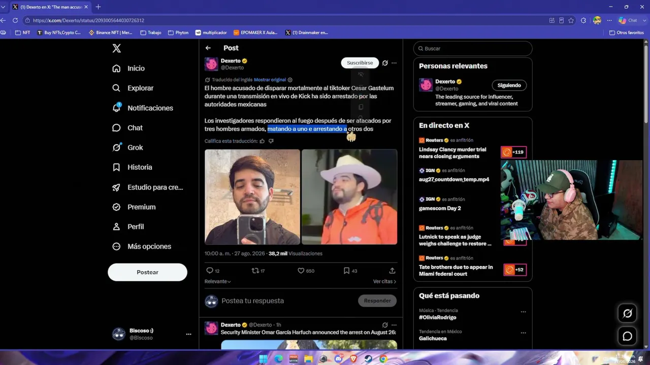This screenshot has height=365, width=650.
Task: Open Windows Start menu
Action: click(263, 359)
